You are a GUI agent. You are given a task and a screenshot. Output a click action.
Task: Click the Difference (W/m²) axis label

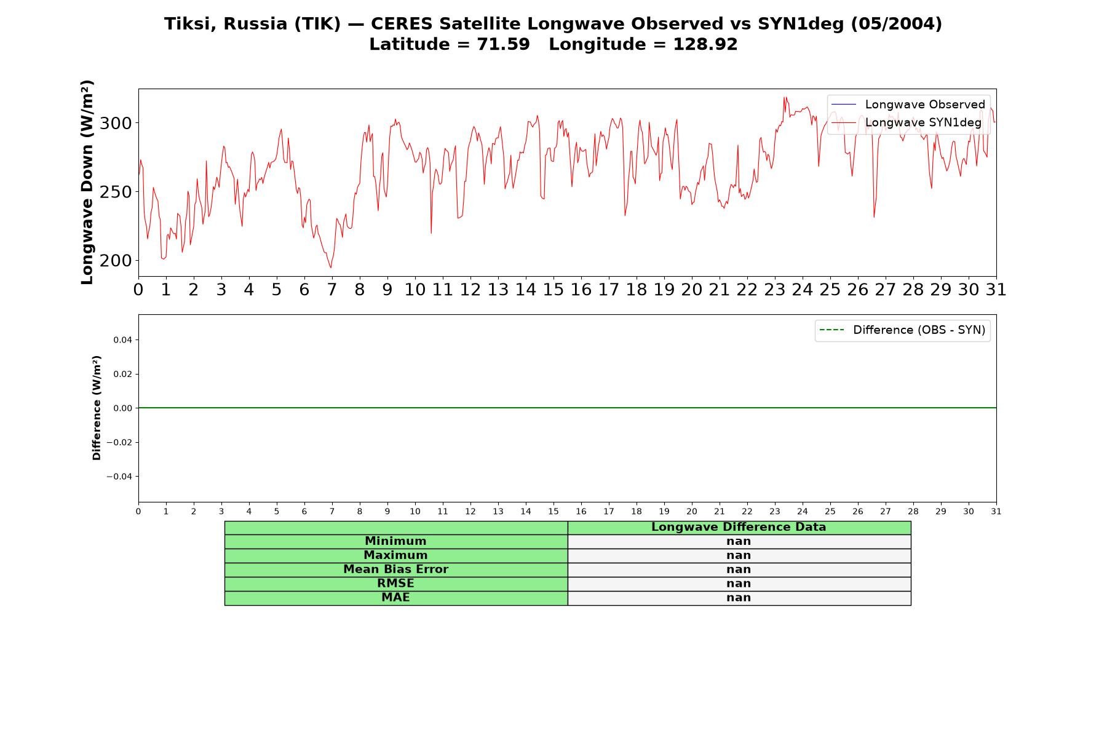tap(97, 408)
